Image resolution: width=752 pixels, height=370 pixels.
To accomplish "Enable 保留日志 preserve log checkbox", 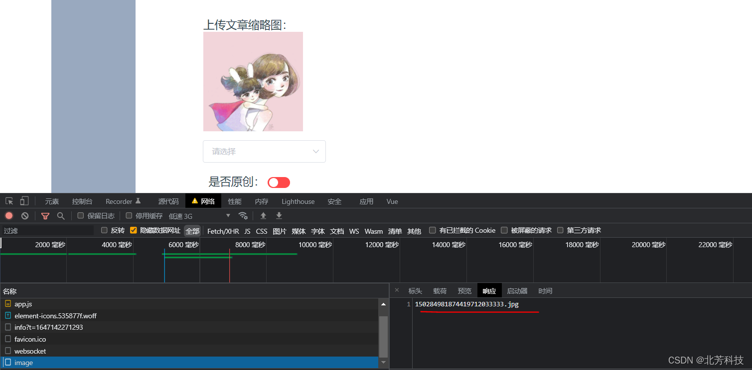I will pos(81,216).
